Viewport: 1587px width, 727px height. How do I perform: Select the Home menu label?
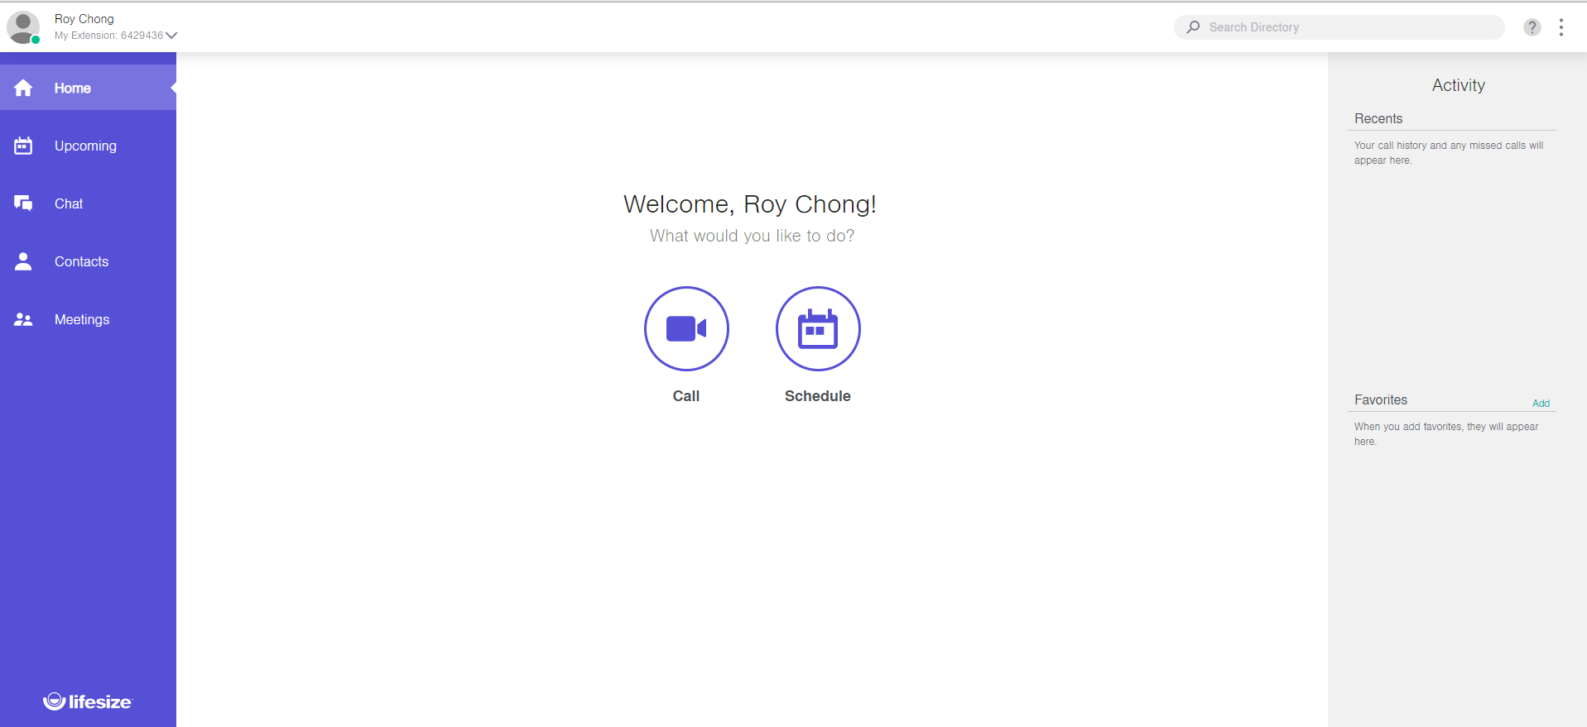click(73, 88)
